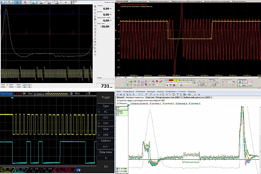Toggle the Цилиндр 4 checkbox
261x174 pixels.
click(177, 104)
